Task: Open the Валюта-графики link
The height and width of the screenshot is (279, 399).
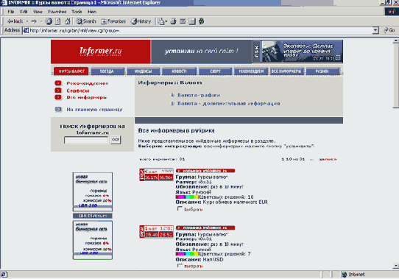Action: pos(199,95)
